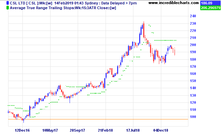
Task: Click the green 206.296979 ATR value box
Action: [210, 8]
